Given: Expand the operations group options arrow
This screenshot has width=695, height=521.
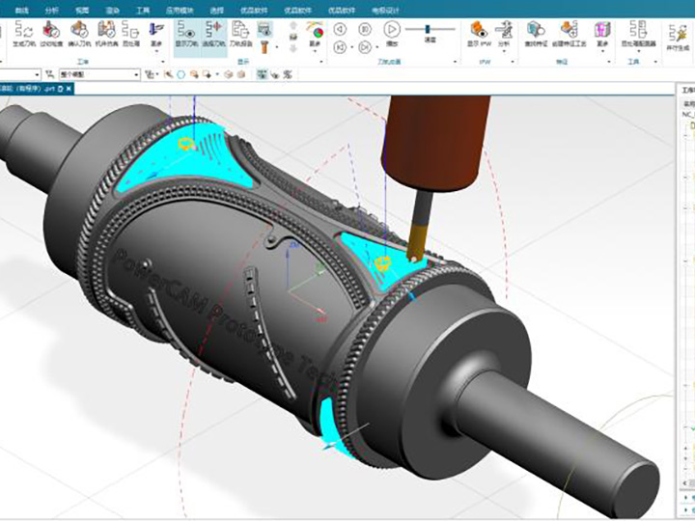Looking at the screenshot, I should point(163,62).
